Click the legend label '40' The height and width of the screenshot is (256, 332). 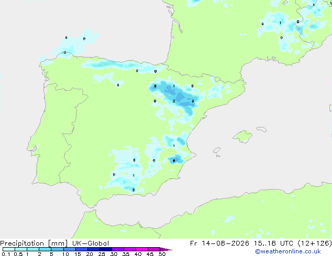pos(138,254)
